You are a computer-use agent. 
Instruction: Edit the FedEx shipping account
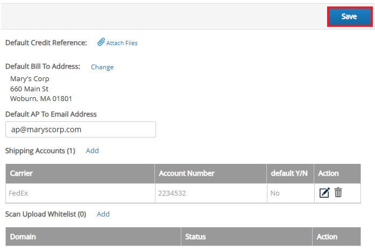point(324,192)
